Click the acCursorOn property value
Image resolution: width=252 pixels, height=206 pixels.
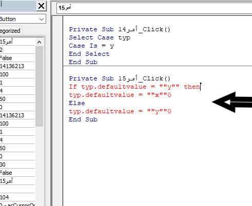click(x=17, y=204)
